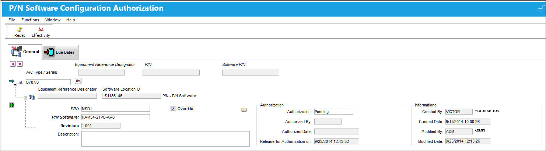Click the airplane icon button beside B787/8 field
Screen dimensions: 546x151
pos(78,81)
